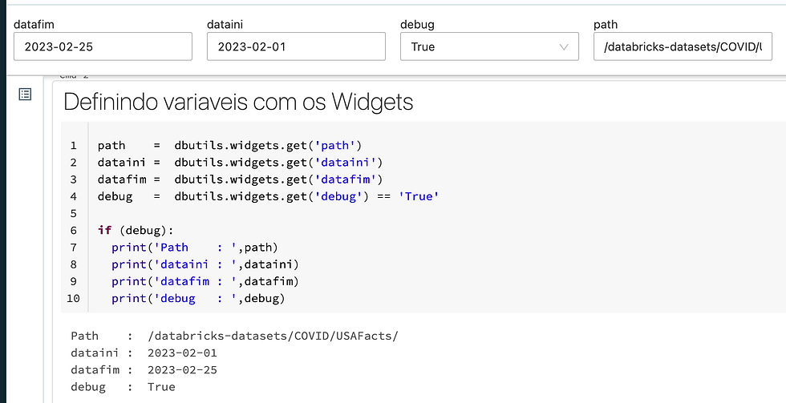
Task: Click code line comparing debug to 'True'
Action: click(268, 196)
